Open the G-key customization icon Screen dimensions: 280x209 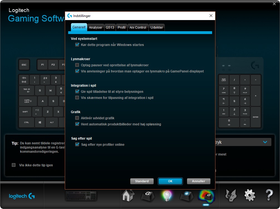point(148,196)
